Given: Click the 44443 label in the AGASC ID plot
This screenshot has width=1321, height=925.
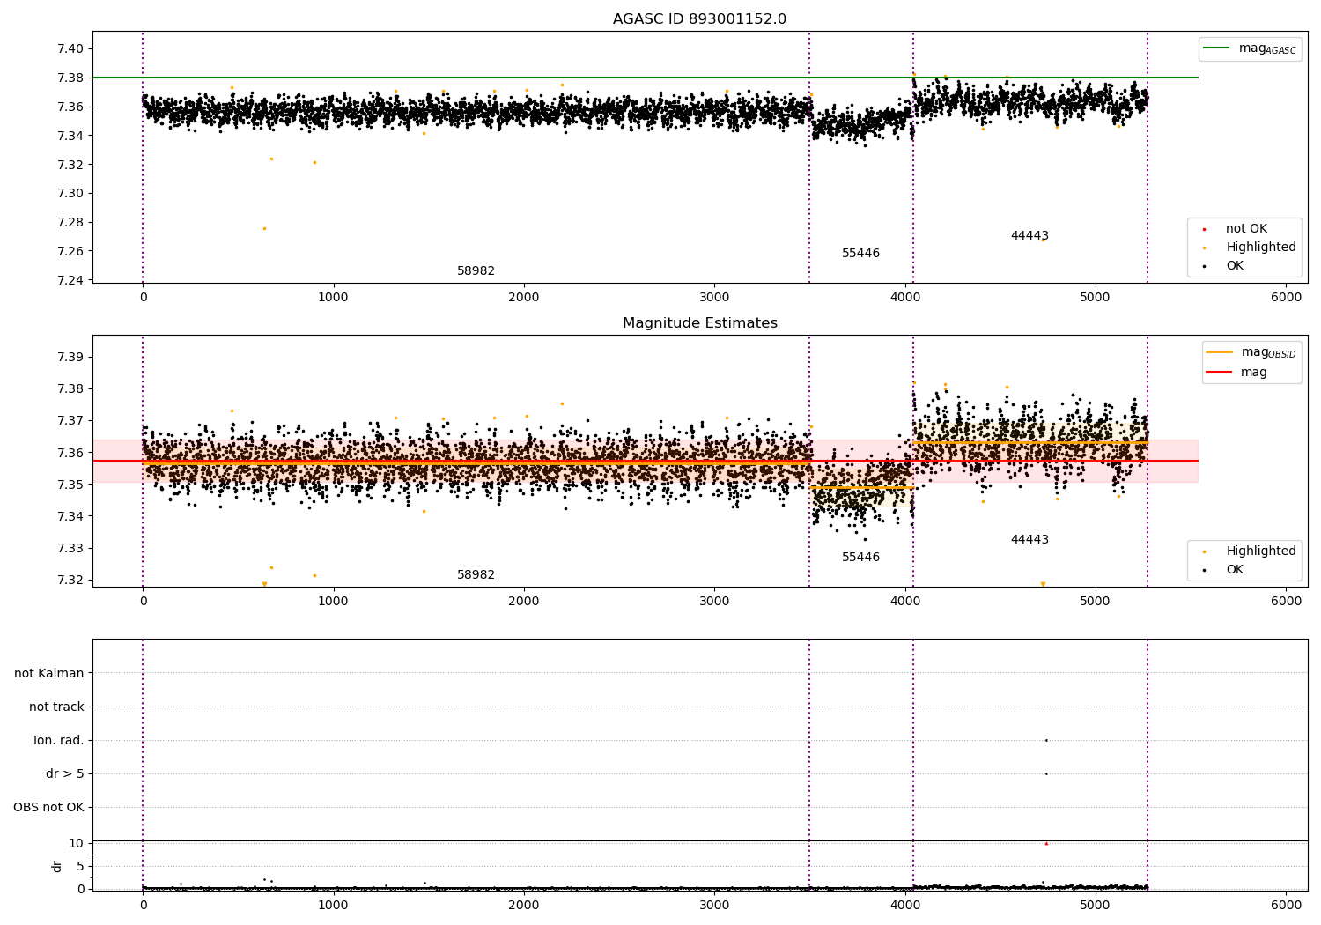Looking at the screenshot, I should click(x=1029, y=236).
